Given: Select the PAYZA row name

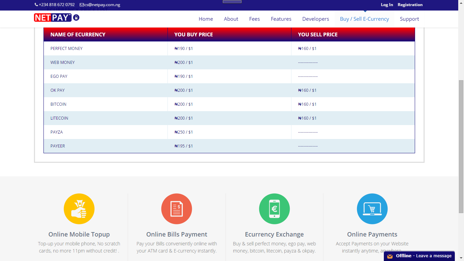Looking at the screenshot, I should pyautogui.click(x=57, y=132).
